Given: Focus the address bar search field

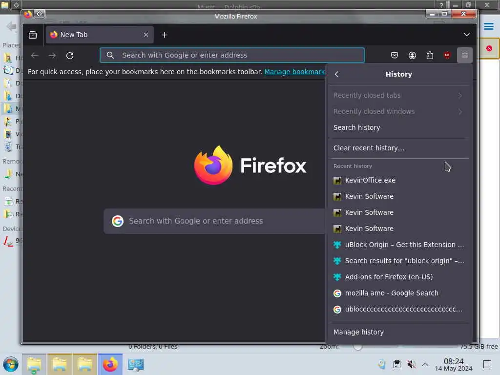Looking at the screenshot, I should coord(232,55).
